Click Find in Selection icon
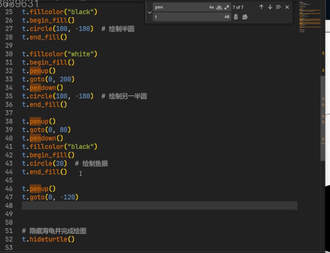This screenshot has width=330, height=253. [278, 7]
